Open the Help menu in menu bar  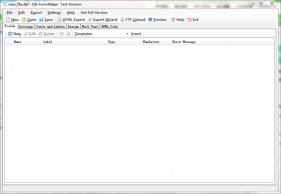[71, 13]
